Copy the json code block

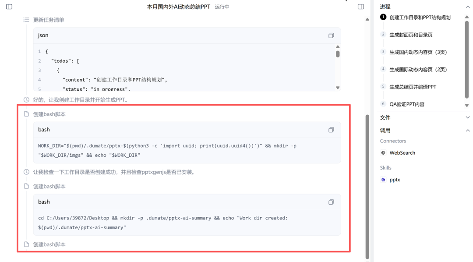331,35
